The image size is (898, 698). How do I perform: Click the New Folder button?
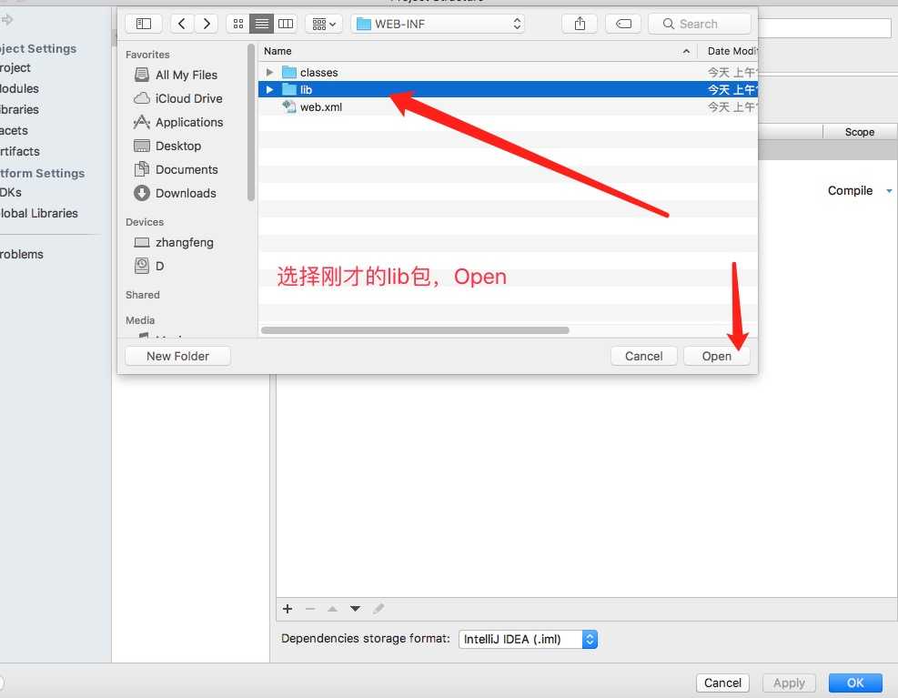177,356
